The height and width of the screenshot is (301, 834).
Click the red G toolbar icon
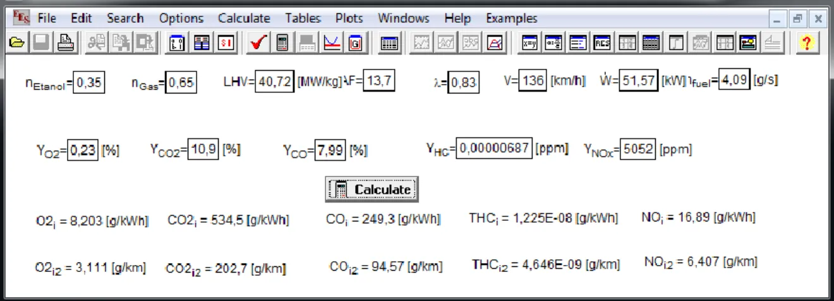pos(355,43)
